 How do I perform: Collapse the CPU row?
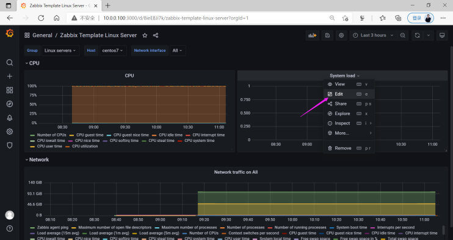32,63
